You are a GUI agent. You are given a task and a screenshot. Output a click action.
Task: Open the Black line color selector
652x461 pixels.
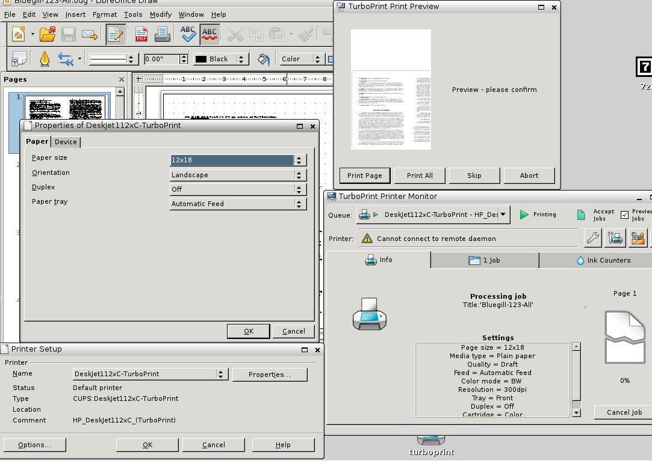point(220,59)
